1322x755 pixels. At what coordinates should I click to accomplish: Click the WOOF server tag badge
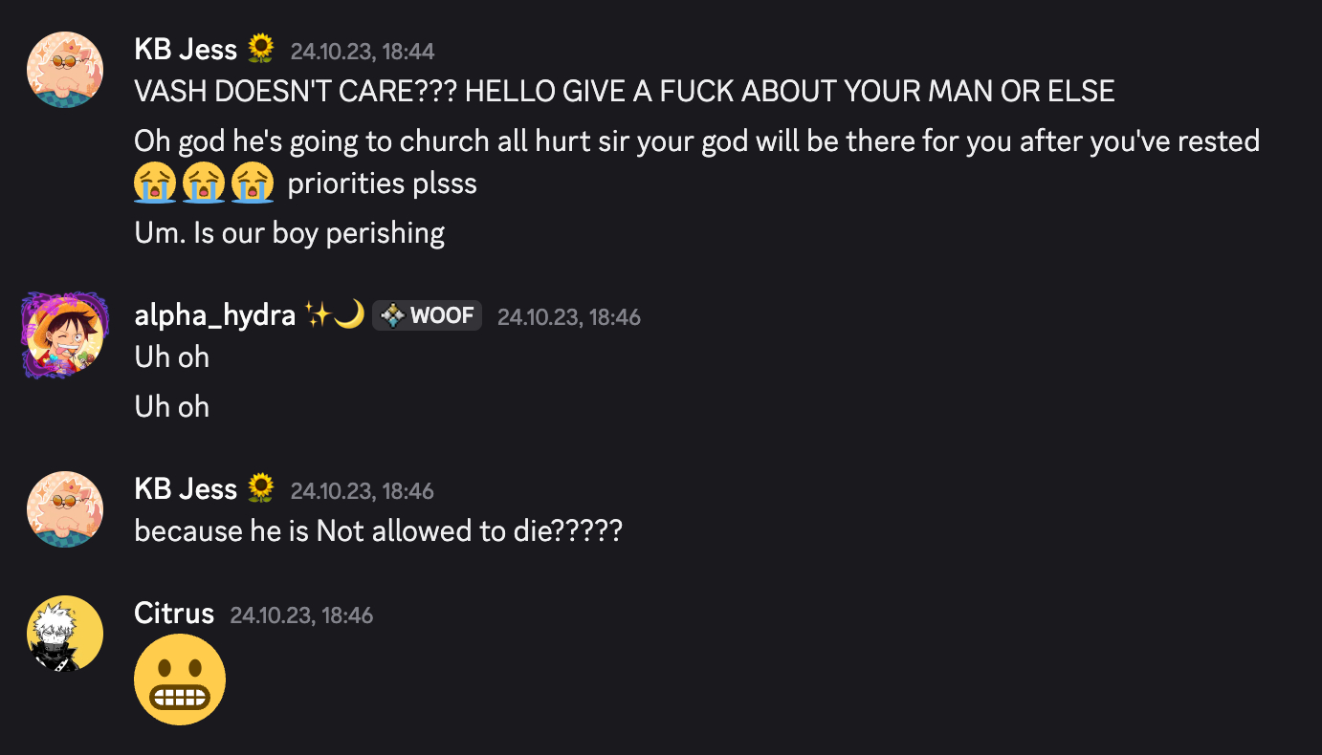[x=427, y=315]
